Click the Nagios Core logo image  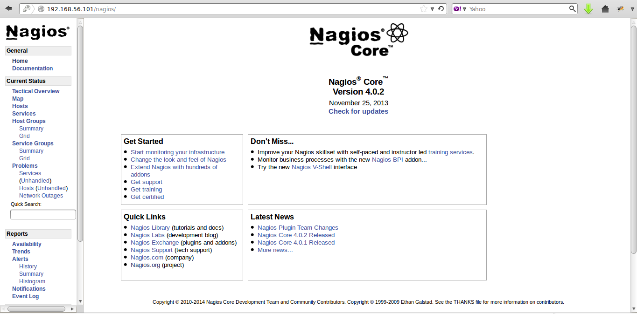pyautogui.click(x=358, y=41)
